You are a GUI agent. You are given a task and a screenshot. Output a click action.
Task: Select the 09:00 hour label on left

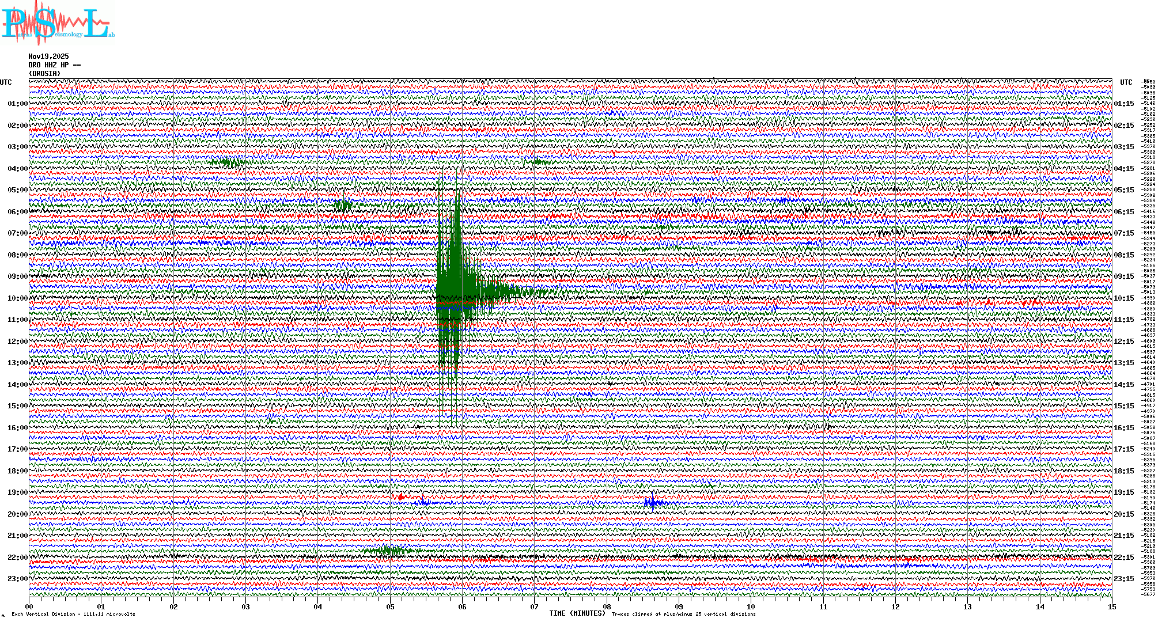point(17,276)
